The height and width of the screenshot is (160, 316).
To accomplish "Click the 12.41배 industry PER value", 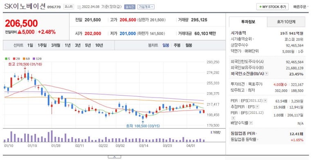I will click(x=296, y=133).
